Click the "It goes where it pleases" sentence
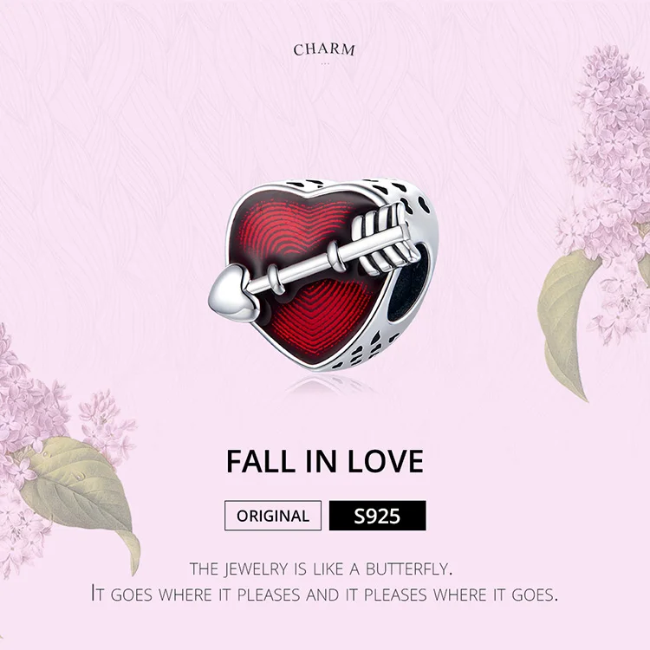The width and height of the screenshot is (650, 650). click(x=324, y=594)
